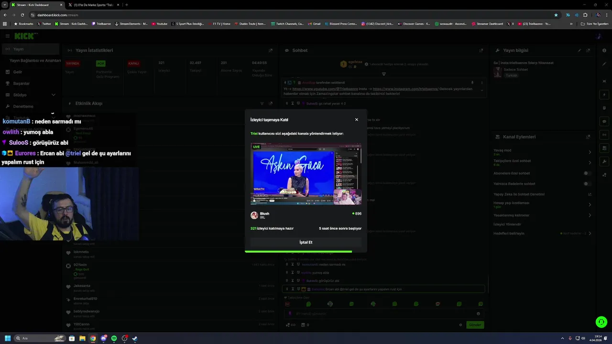Open chat settings gear icon
The image size is (612, 344).
[x=460, y=325]
